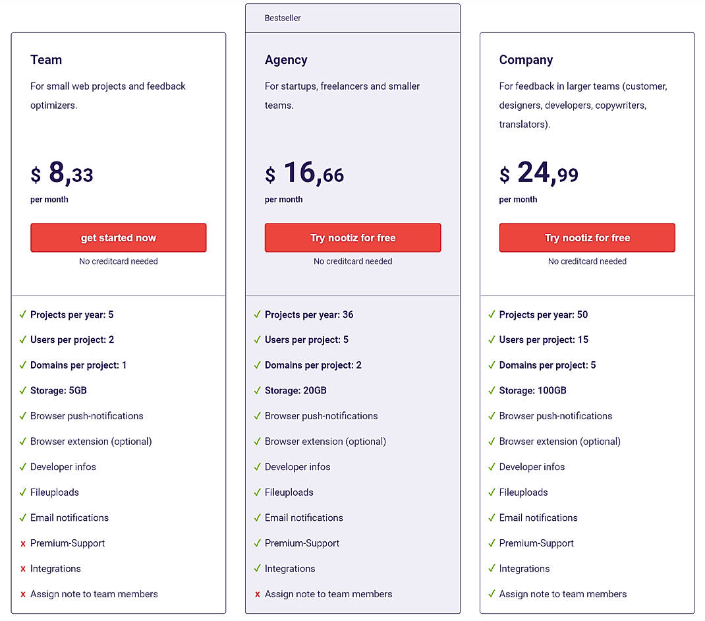Click the checkmark next to Team's Developer infos
705x621 pixels.
[22, 467]
